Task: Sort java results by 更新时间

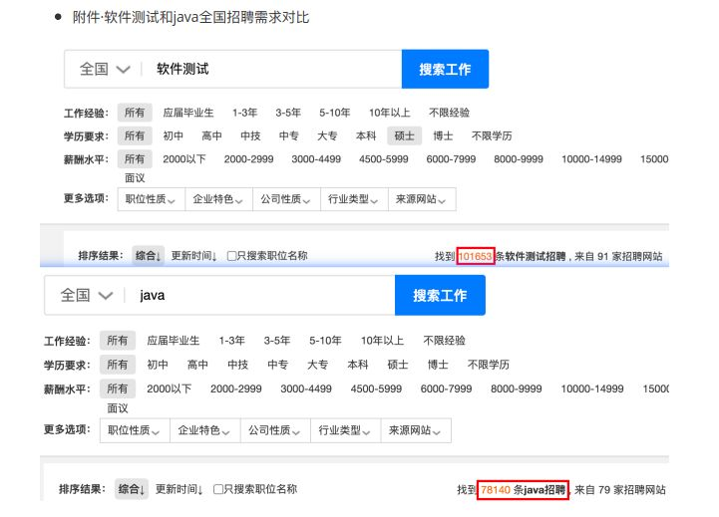Action: coord(179,489)
